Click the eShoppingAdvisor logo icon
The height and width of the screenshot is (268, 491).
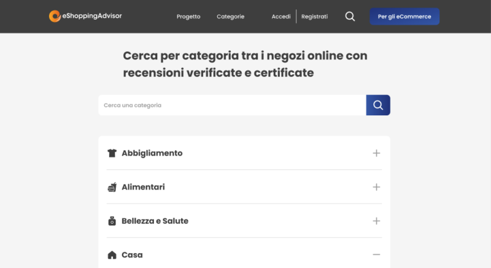(55, 17)
